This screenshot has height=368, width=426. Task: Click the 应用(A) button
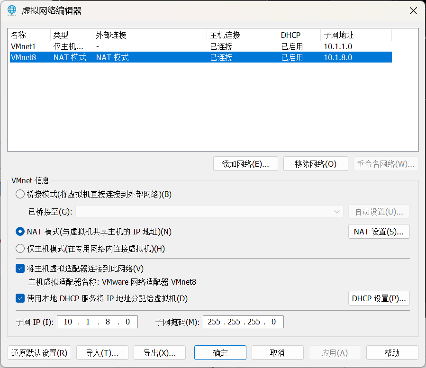click(x=335, y=353)
